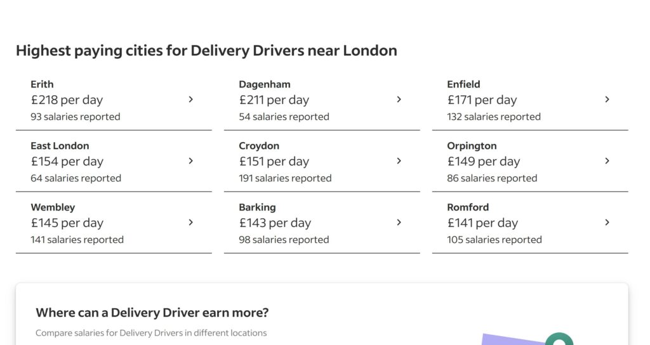Click Orpington £149 per day salary
The image size is (650, 345).
483,162
